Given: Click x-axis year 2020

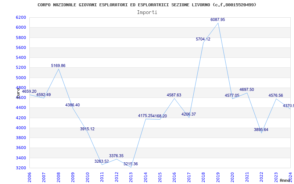Looking at the screenshot, I should pos(233,177).
